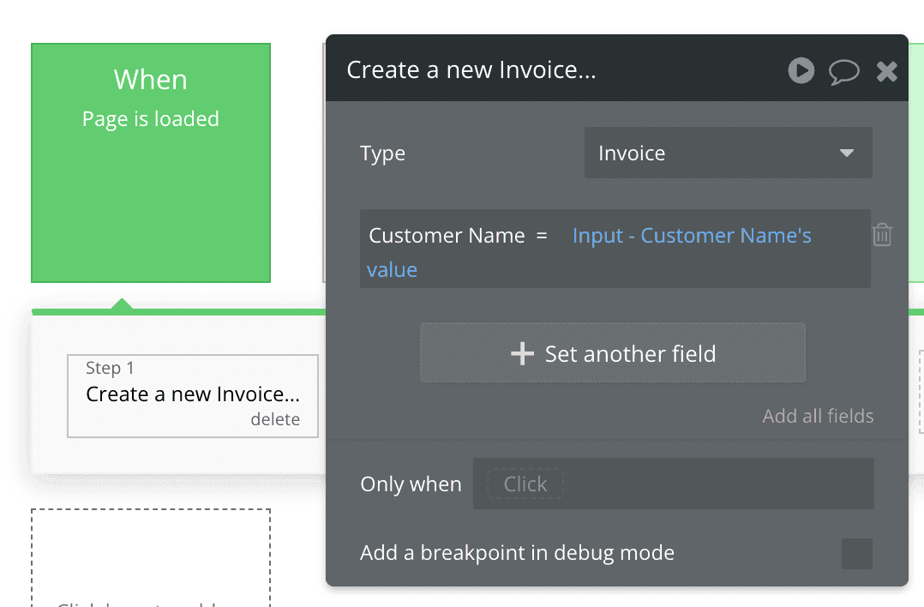This screenshot has width=924, height=607.
Task: Edit Input - Customer Name's value expression
Action: 691,236
